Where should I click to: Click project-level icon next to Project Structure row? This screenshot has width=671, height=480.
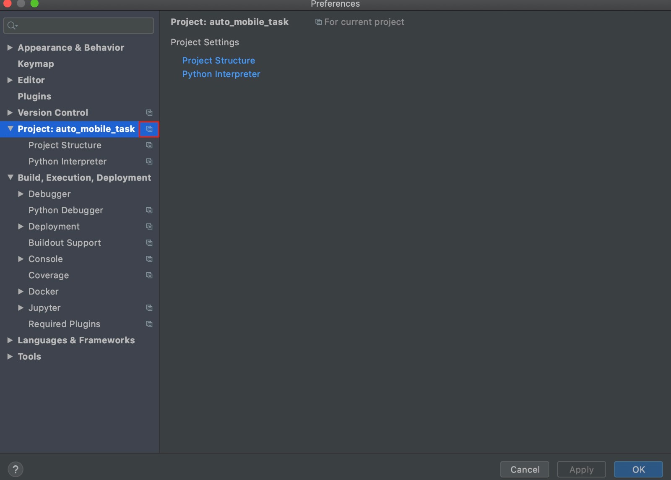coord(149,145)
